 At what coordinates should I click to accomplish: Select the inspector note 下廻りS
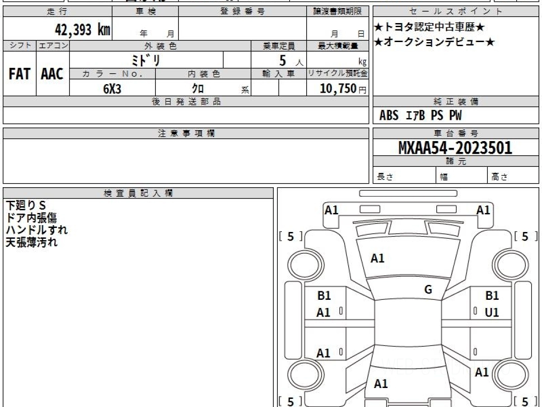(x=26, y=205)
